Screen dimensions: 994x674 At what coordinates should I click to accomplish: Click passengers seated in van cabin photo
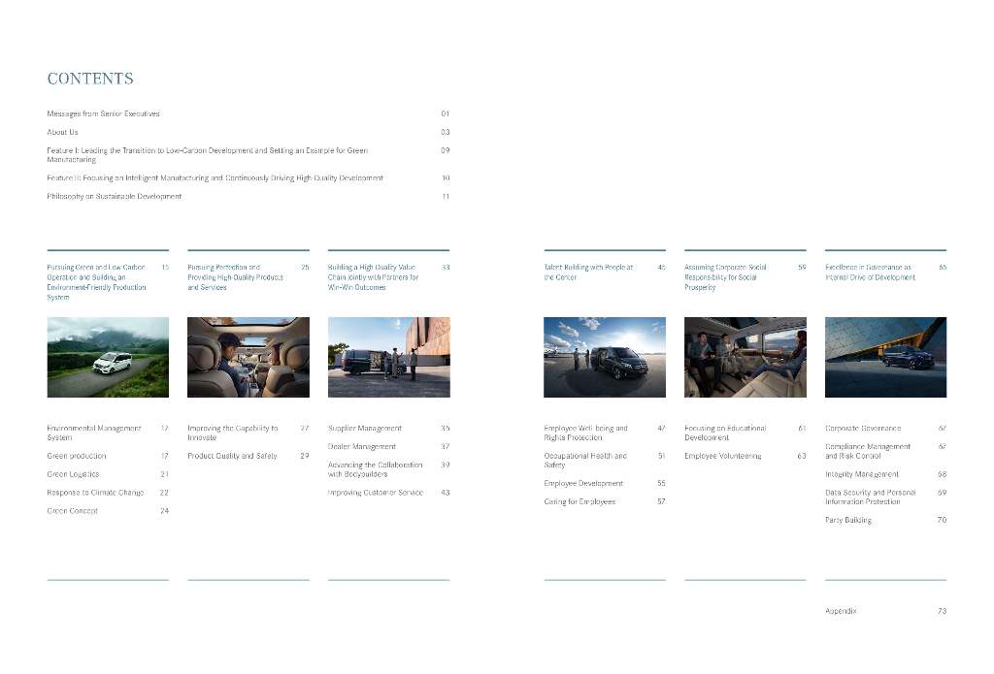click(x=745, y=357)
